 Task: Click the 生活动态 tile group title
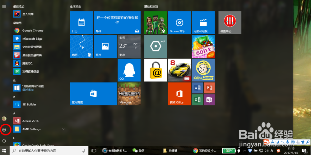click(76, 7)
